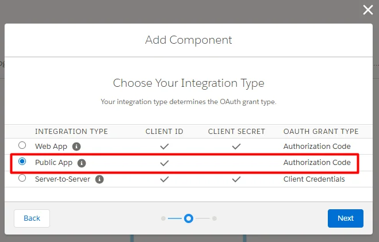This screenshot has width=379, height=242.
Task: Click the CLIENT ID column header
Action: click(164, 132)
